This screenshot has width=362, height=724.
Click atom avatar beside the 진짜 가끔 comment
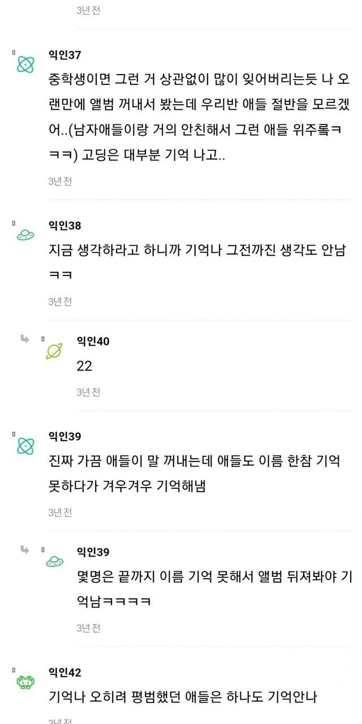(25, 446)
